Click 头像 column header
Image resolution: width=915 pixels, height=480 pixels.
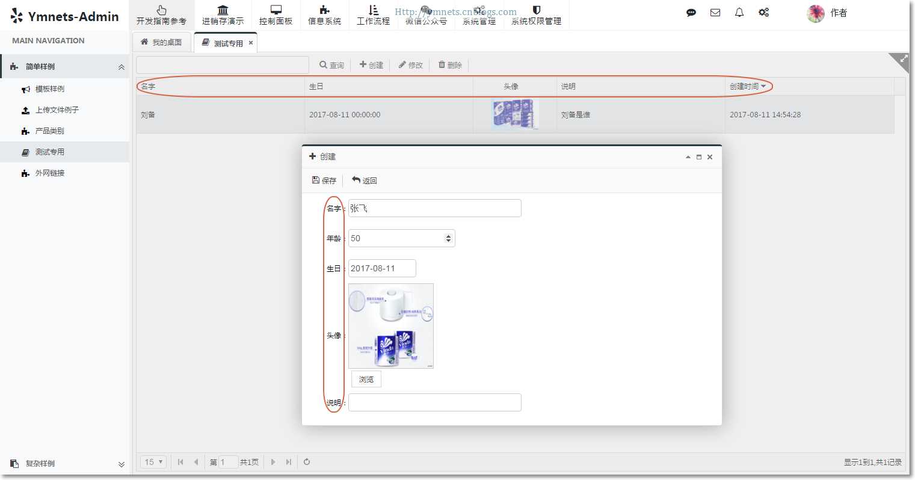515,87
